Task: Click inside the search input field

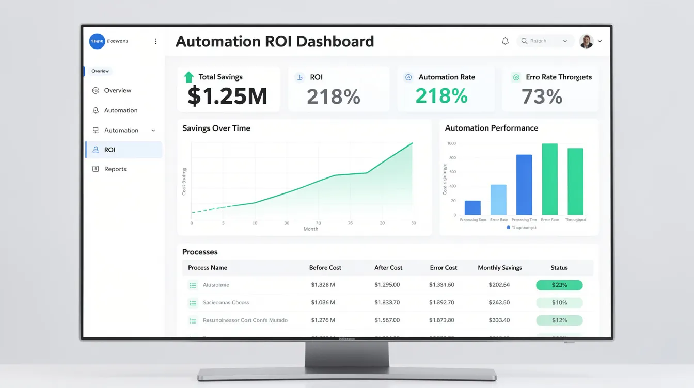Action: [x=542, y=40]
